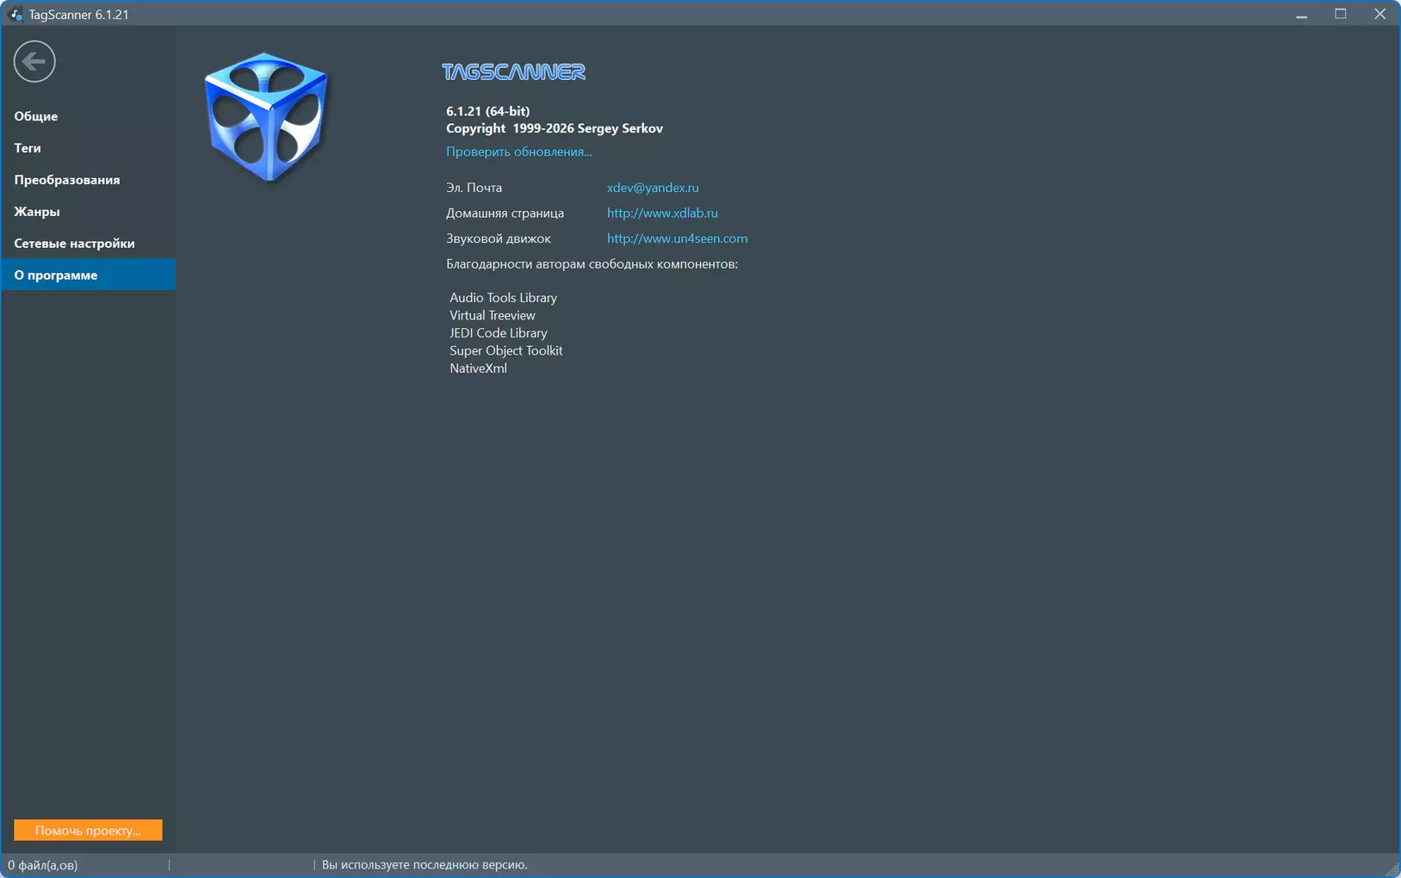This screenshot has width=1401, height=878.
Task: Open the http://www.un4seen.com sound engine link
Action: 677,238
